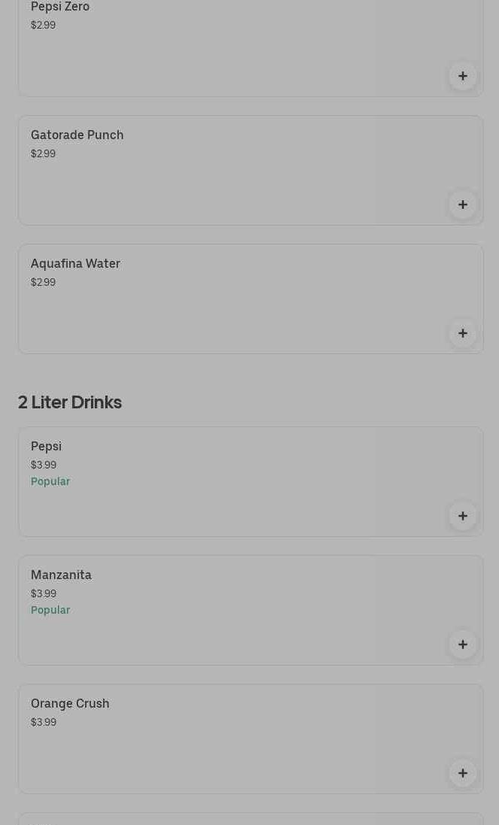Select the Orange Crush item name

coord(70,703)
